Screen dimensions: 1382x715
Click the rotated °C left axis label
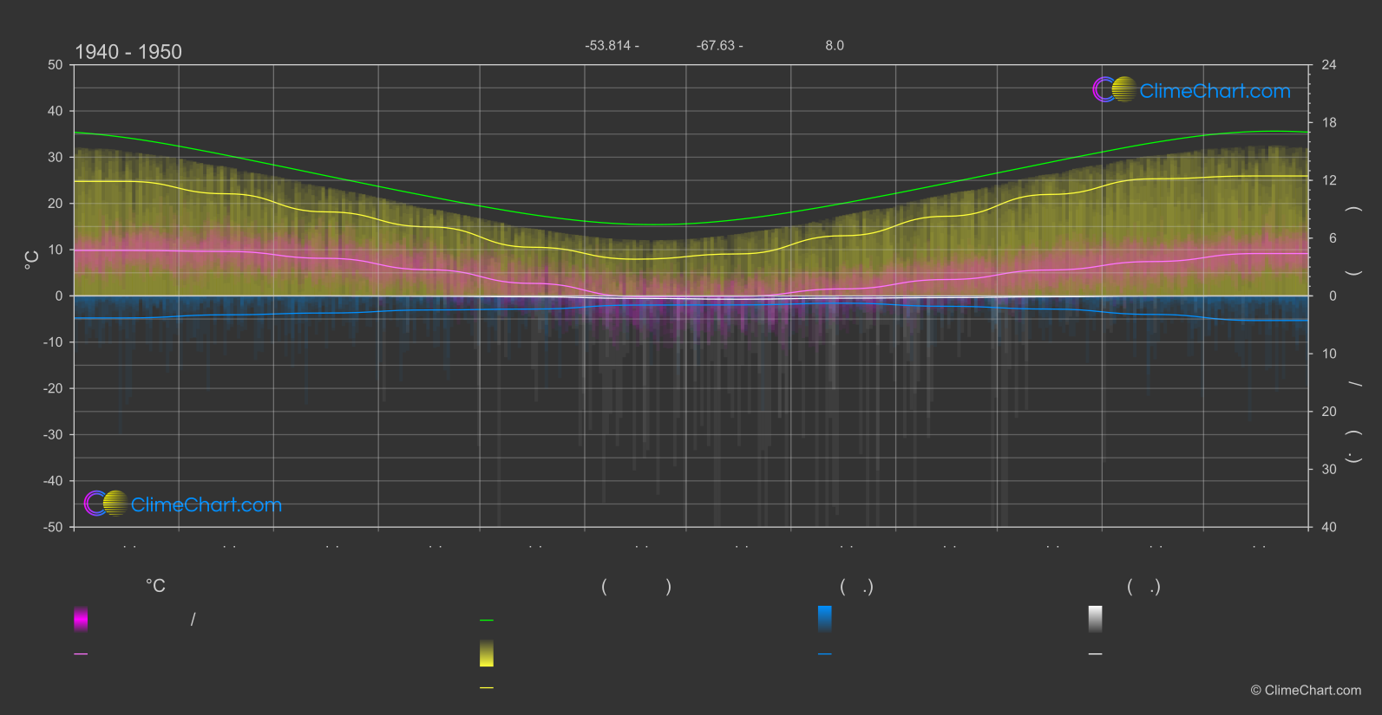[x=32, y=260]
